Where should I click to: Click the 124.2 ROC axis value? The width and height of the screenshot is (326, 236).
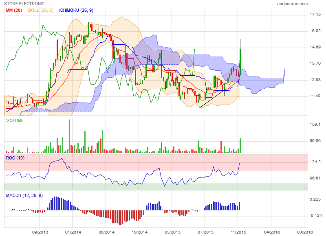[x=315, y=162]
